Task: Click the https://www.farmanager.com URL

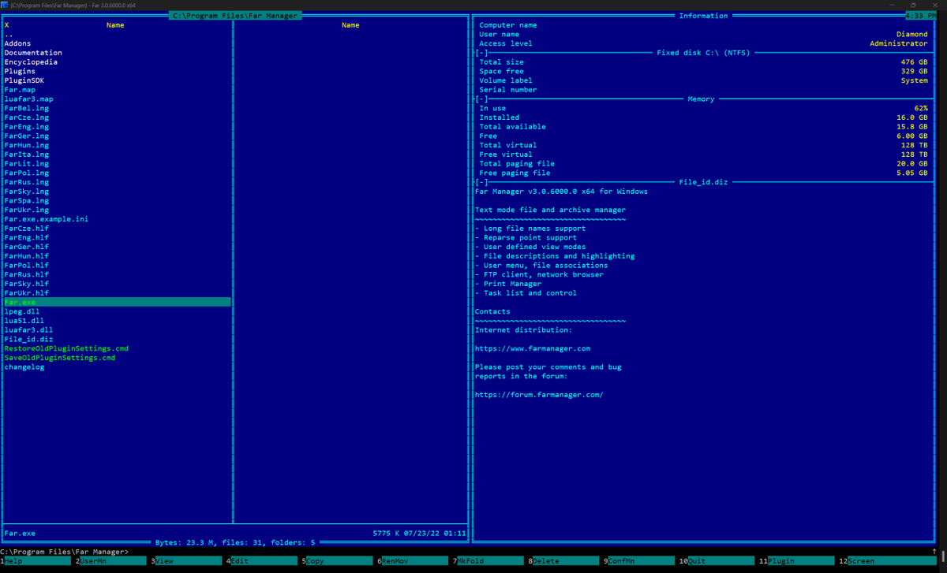Action: click(x=533, y=349)
